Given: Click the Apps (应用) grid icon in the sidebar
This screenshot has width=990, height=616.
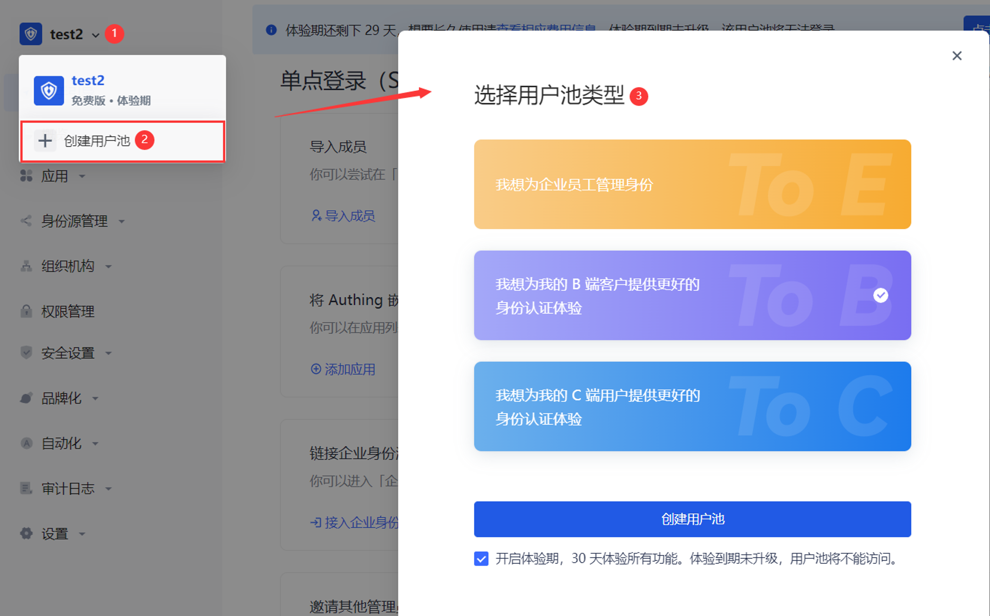Looking at the screenshot, I should click(x=26, y=176).
